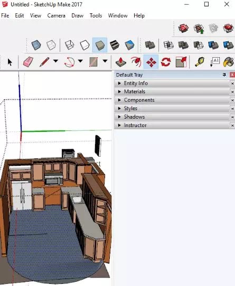Select the Rotate tool

click(166, 62)
